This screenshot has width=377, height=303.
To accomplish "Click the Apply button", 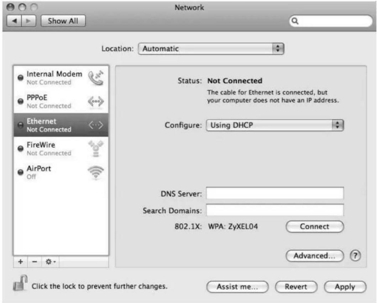I will click(345, 287).
